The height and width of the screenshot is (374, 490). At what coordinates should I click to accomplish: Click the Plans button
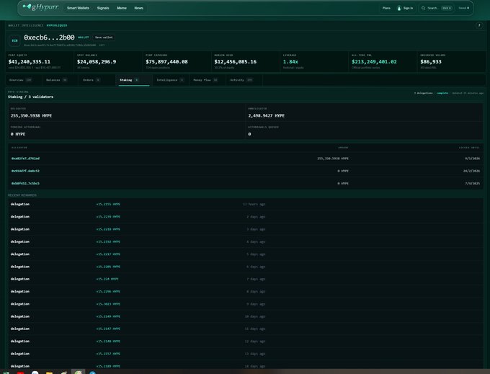coord(386,8)
